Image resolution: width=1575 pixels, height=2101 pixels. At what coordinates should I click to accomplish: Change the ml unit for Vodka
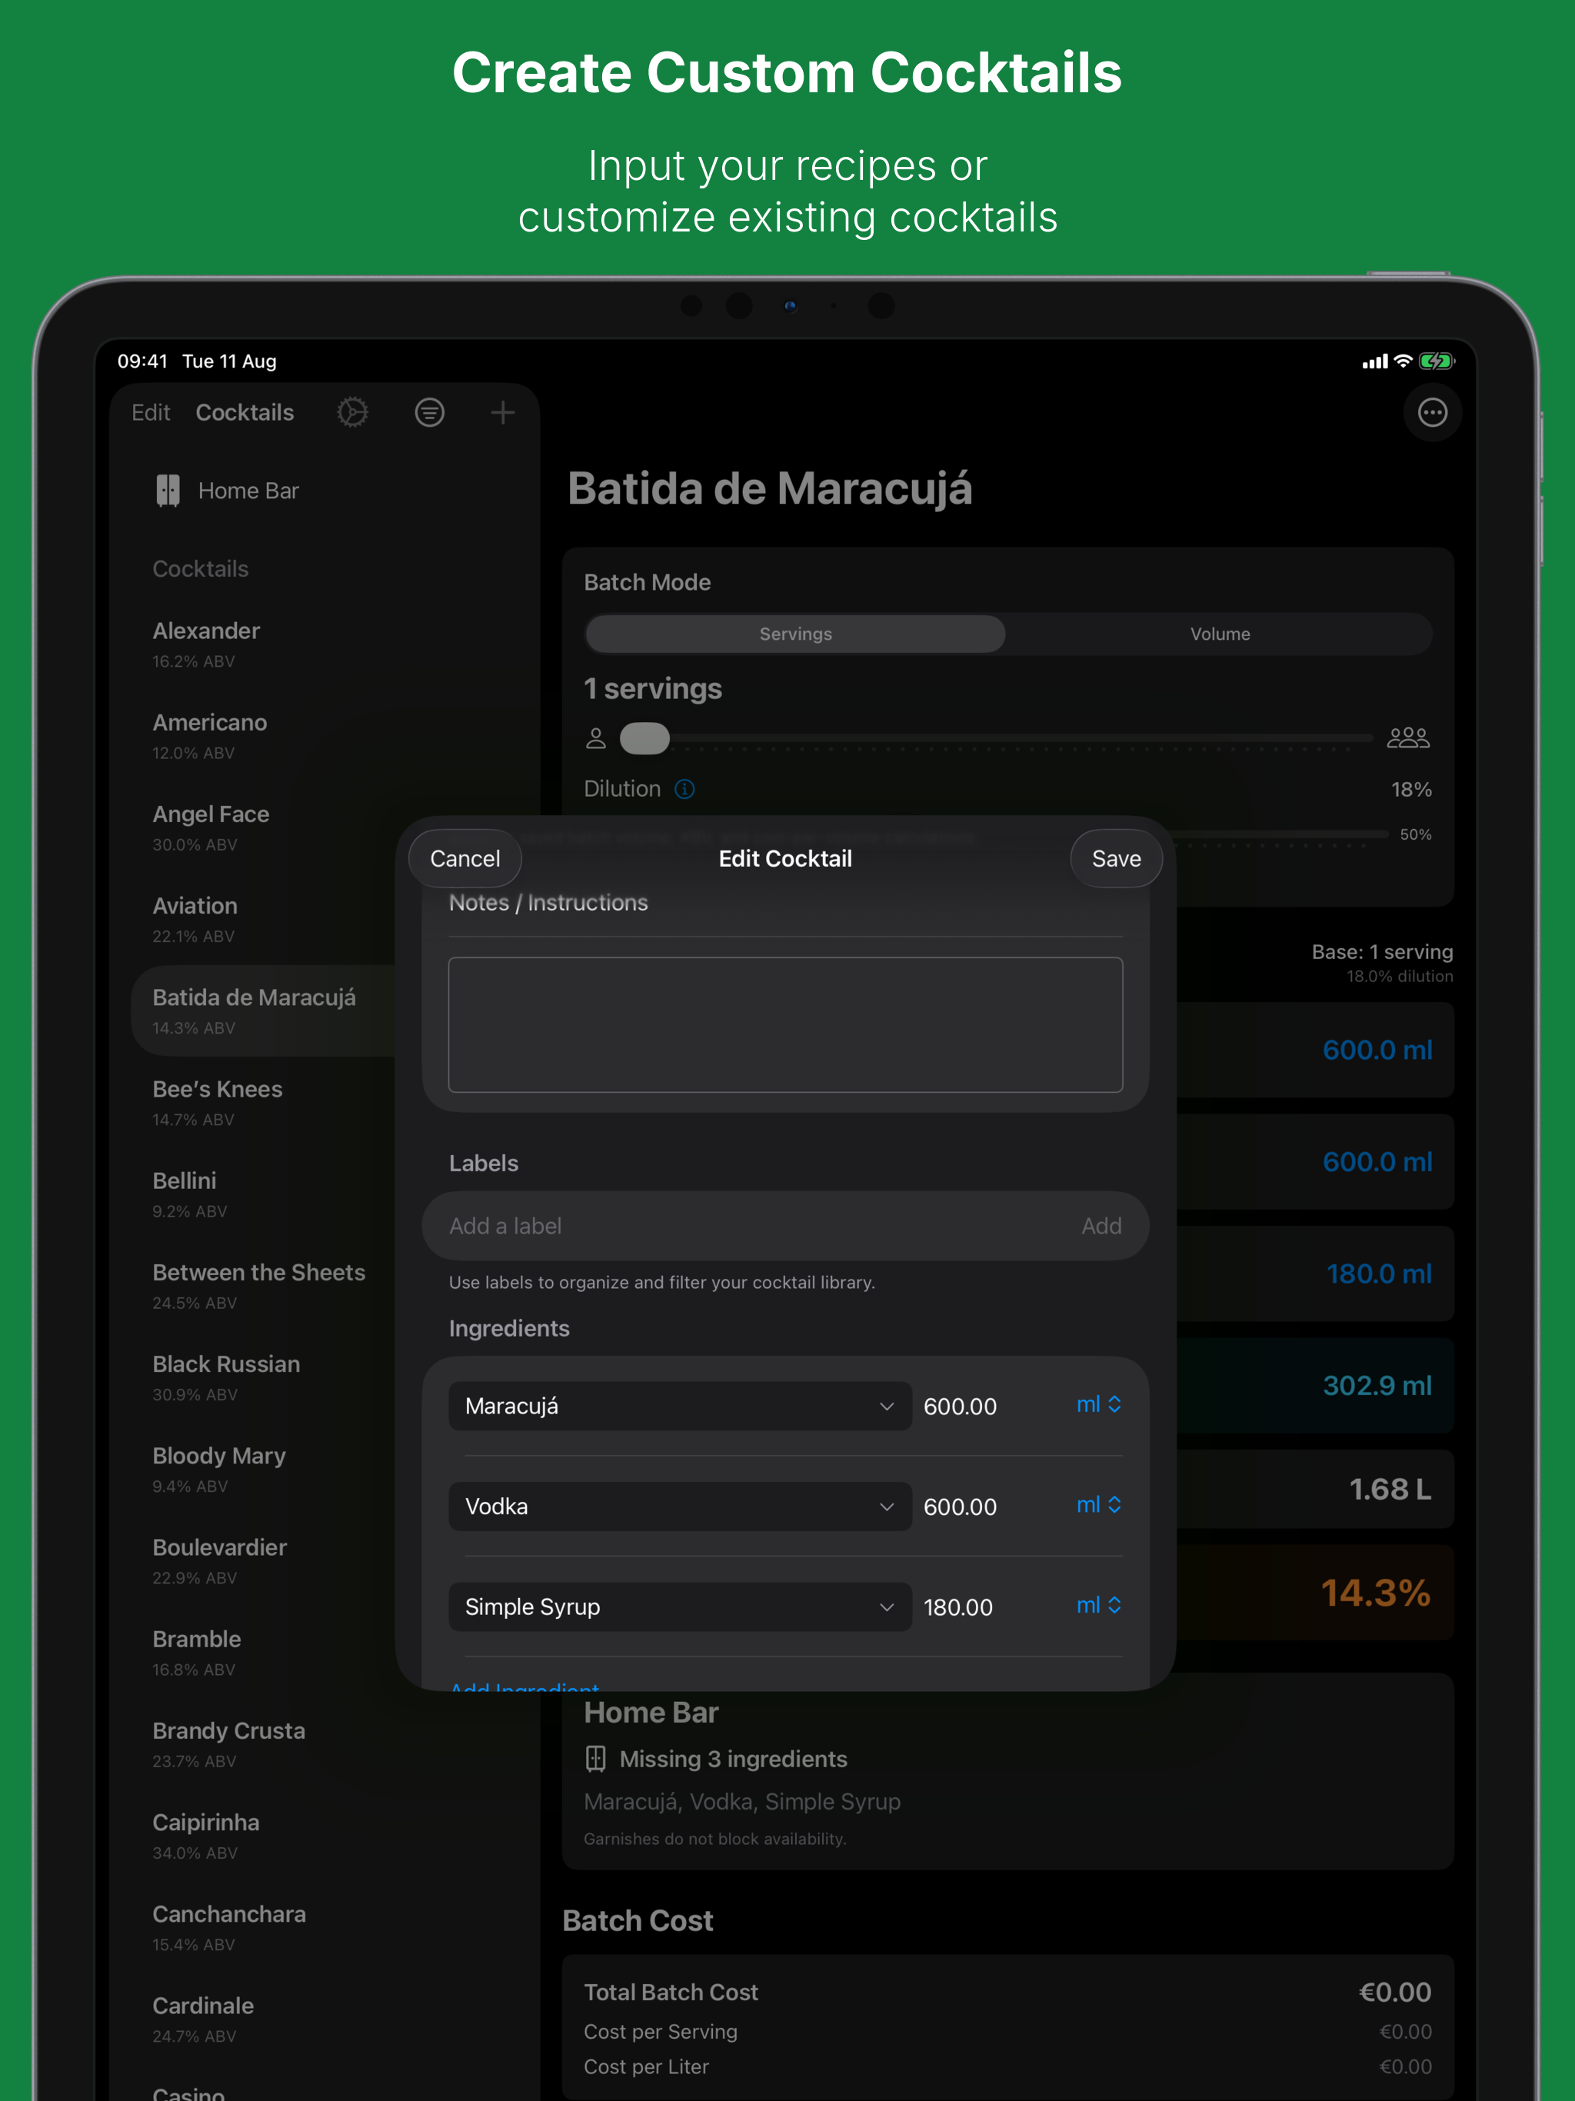point(1099,1504)
